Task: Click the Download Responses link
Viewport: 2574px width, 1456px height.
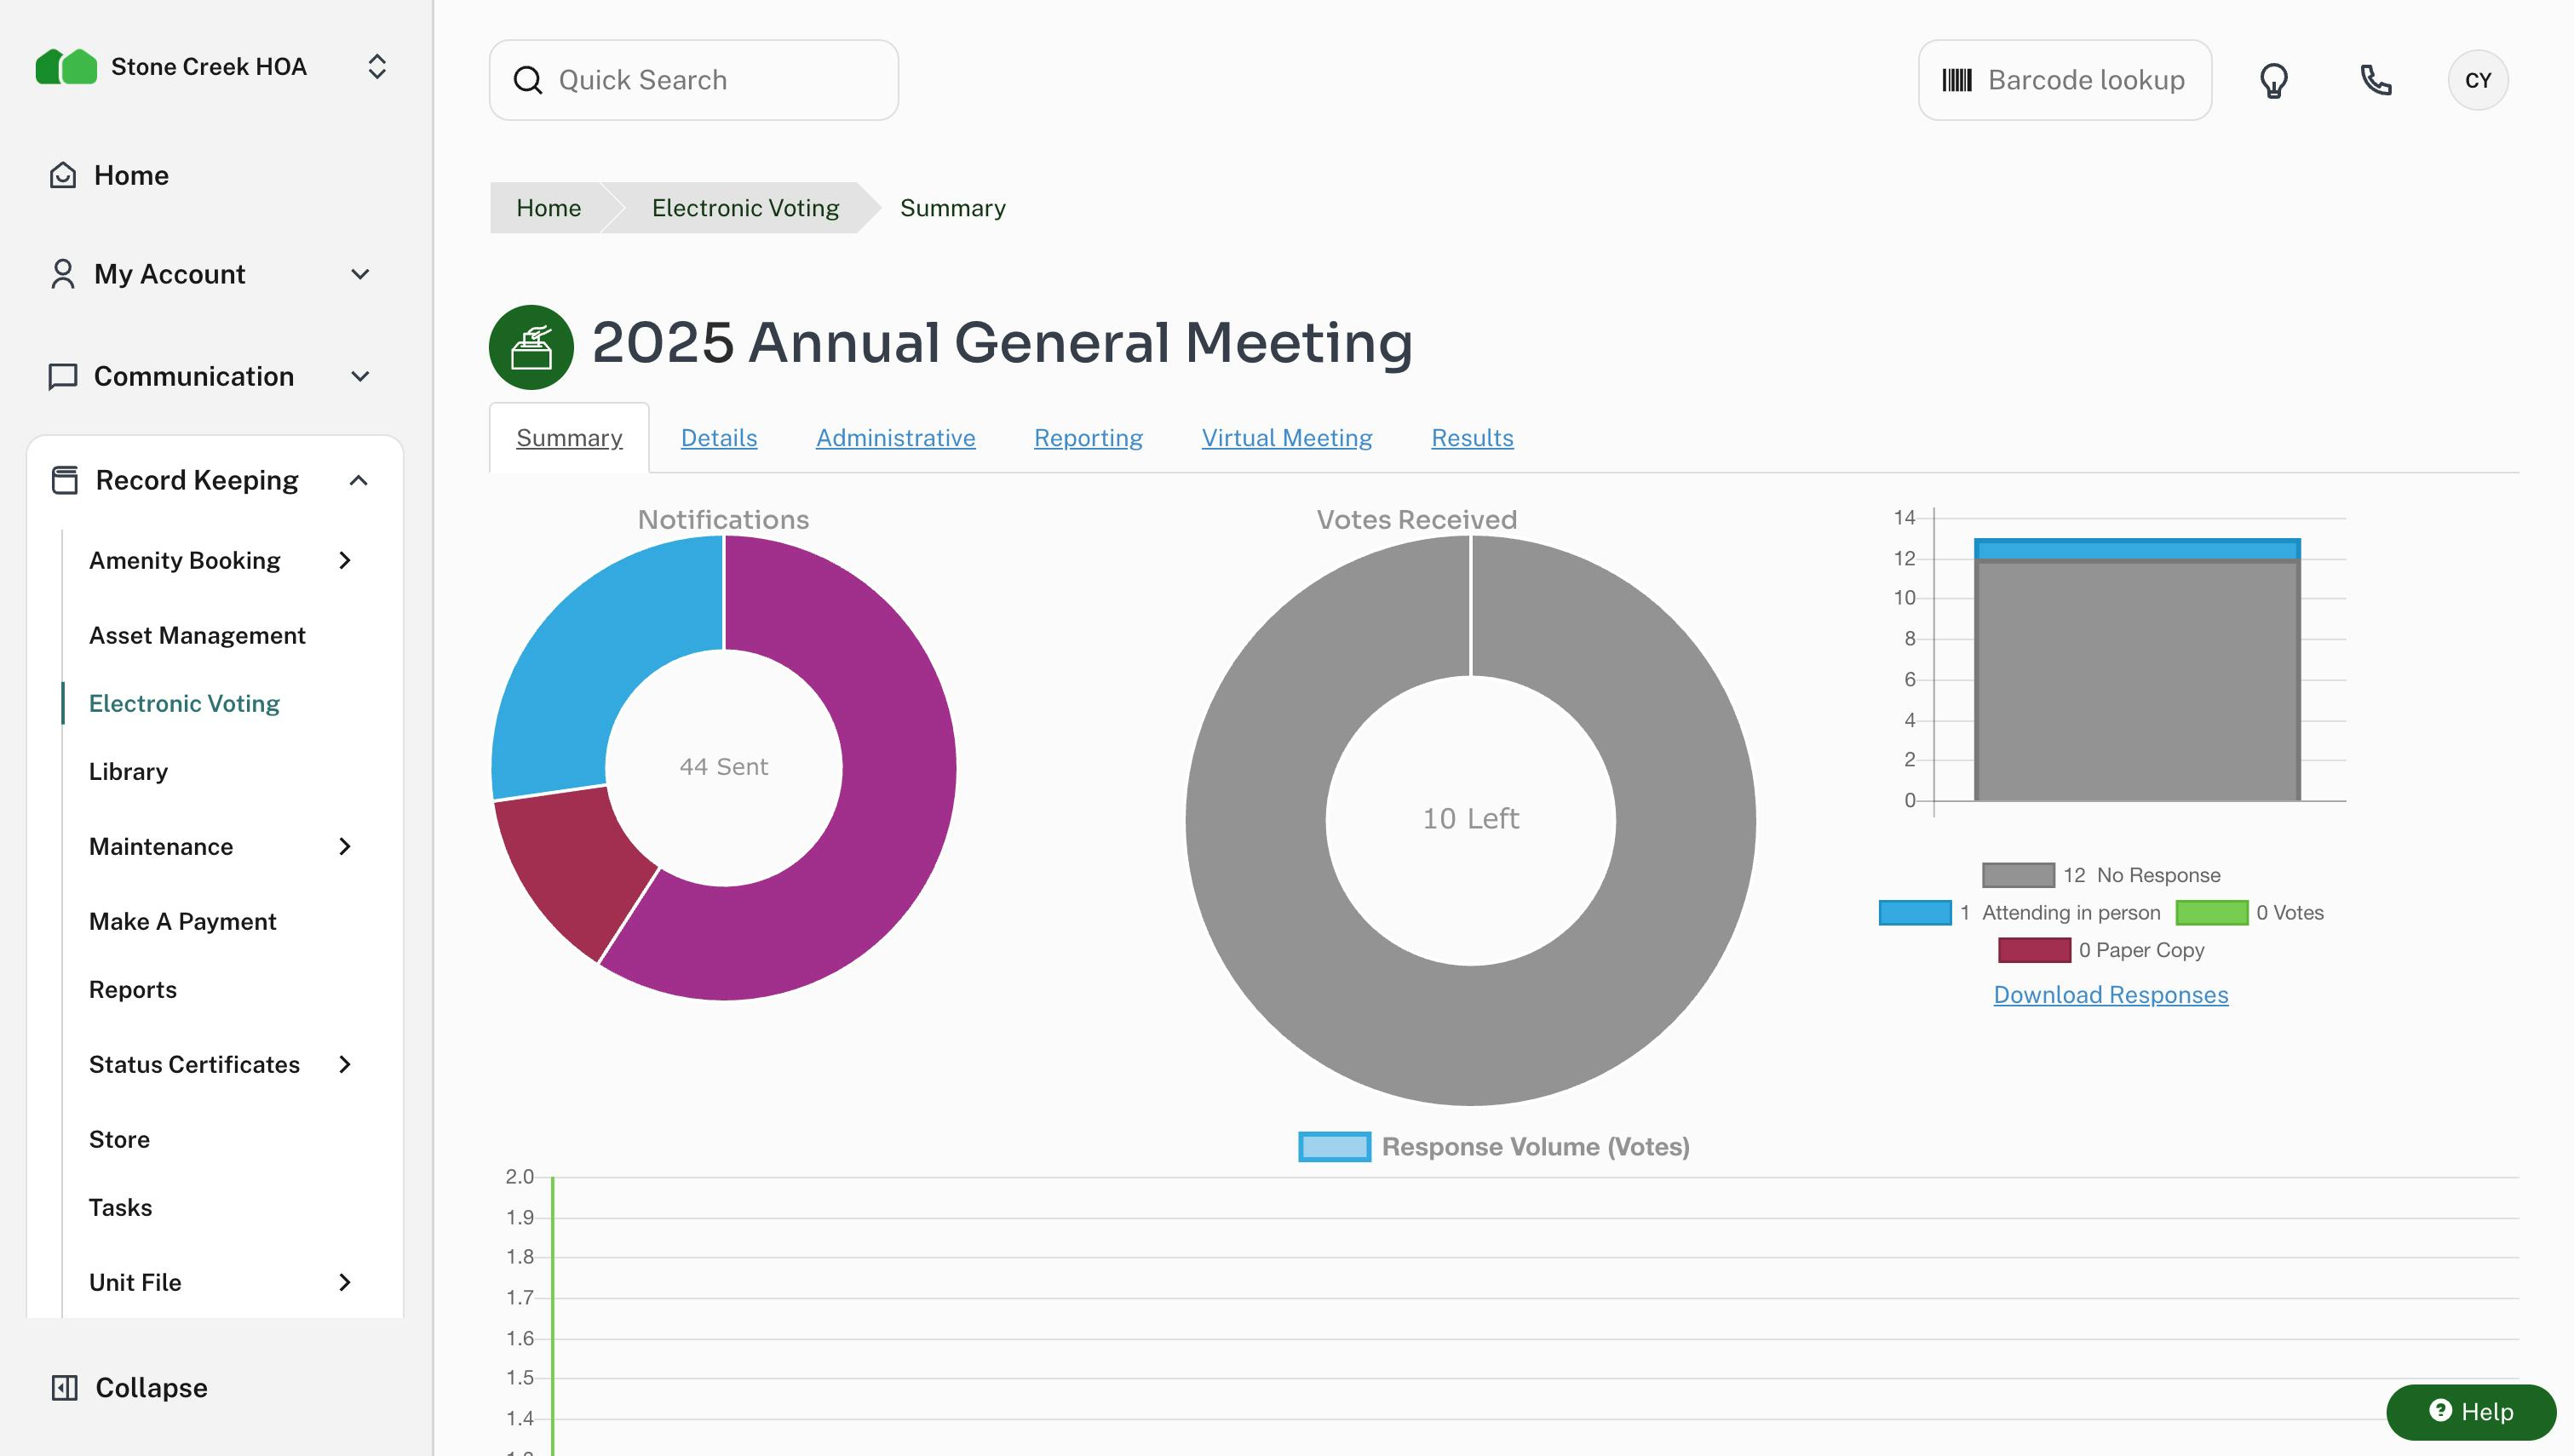Action: 2110,994
